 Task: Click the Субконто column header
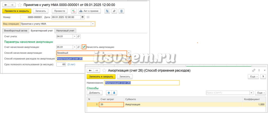click(183, 99)
